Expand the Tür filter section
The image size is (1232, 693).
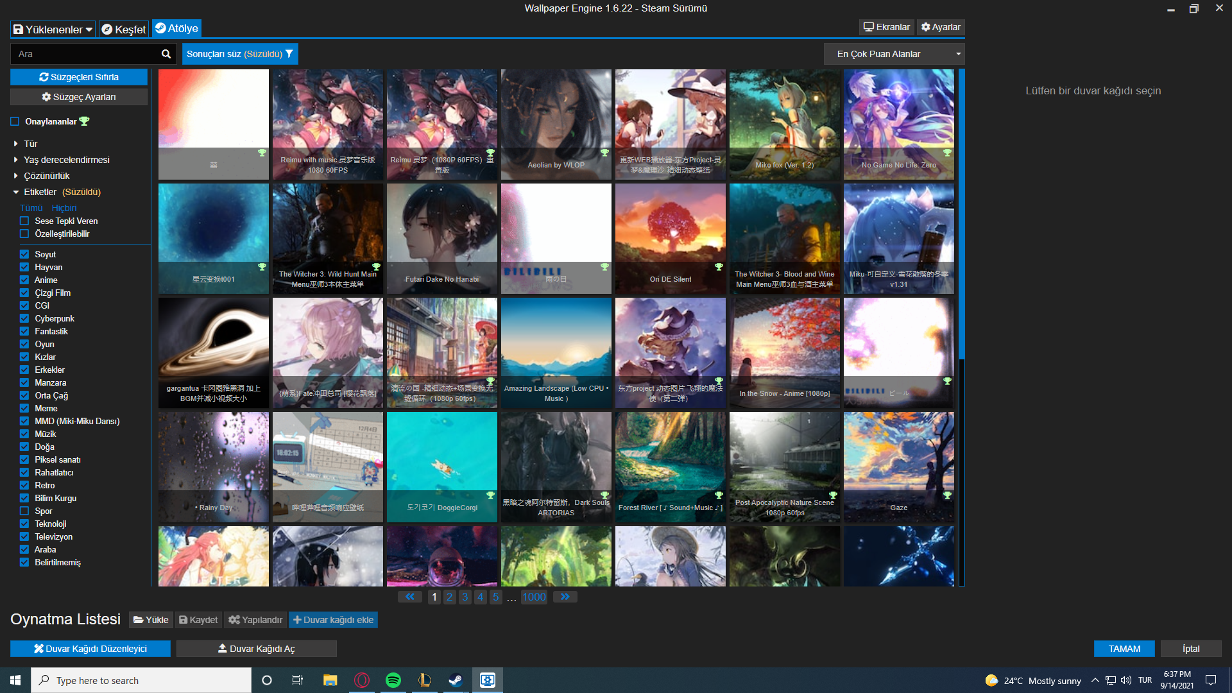[x=25, y=144]
